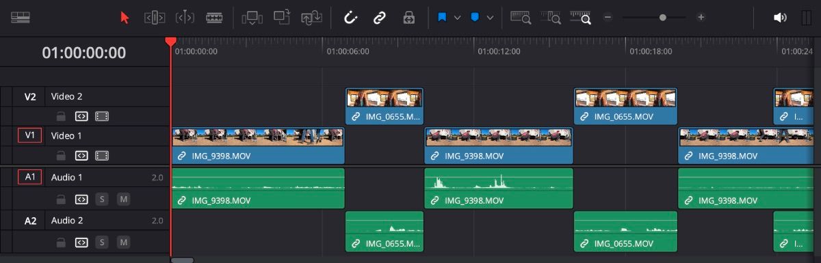
Task: Add a blue marker at the playhead
Action: pyautogui.click(x=474, y=18)
